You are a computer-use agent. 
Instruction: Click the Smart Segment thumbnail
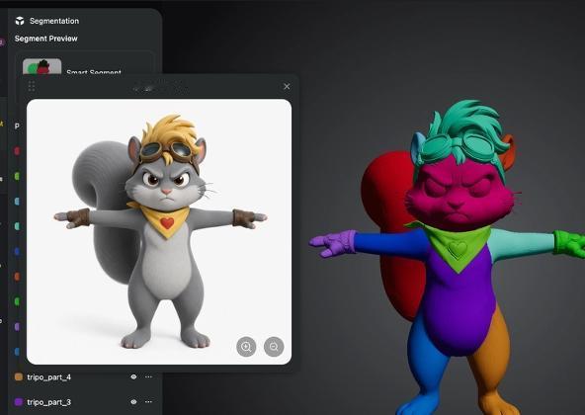pyautogui.click(x=42, y=66)
